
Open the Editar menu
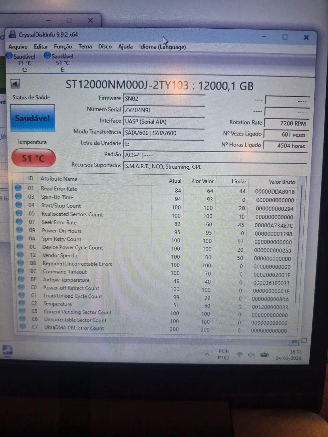(x=41, y=46)
